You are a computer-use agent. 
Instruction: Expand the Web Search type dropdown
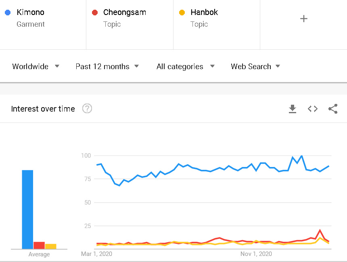255,66
